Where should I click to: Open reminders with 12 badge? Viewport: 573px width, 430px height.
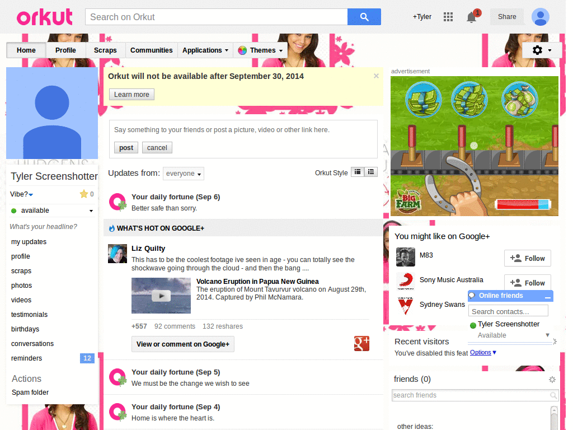pyautogui.click(x=52, y=358)
